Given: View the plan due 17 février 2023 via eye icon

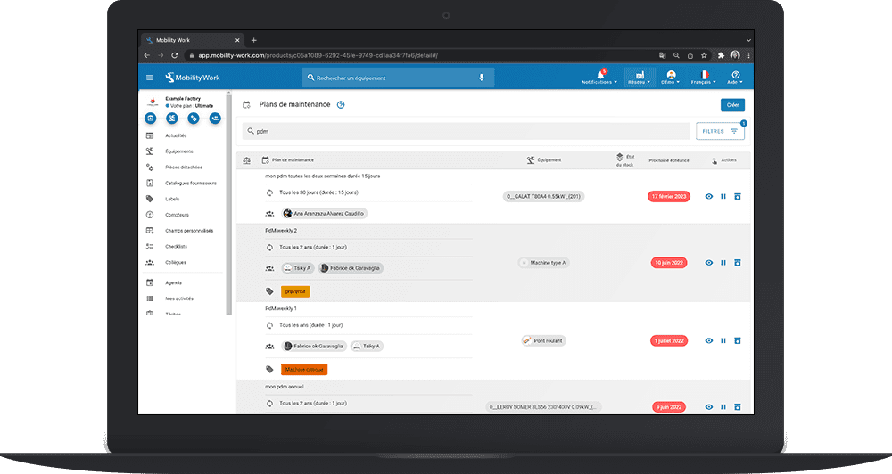Looking at the screenshot, I should 709,197.
